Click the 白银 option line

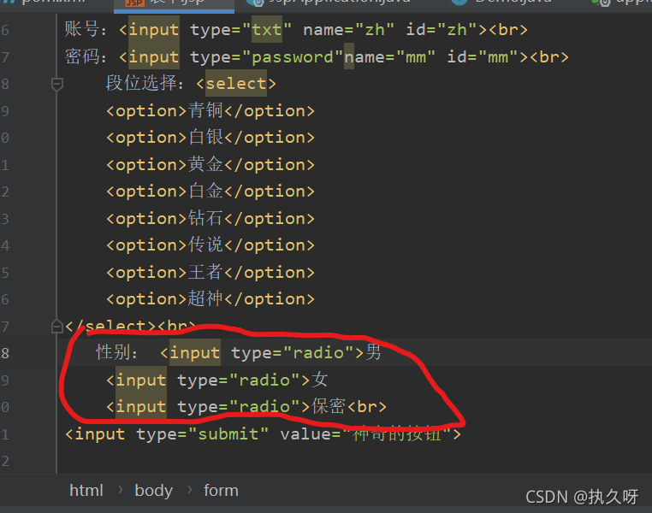[x=210, y=138]
